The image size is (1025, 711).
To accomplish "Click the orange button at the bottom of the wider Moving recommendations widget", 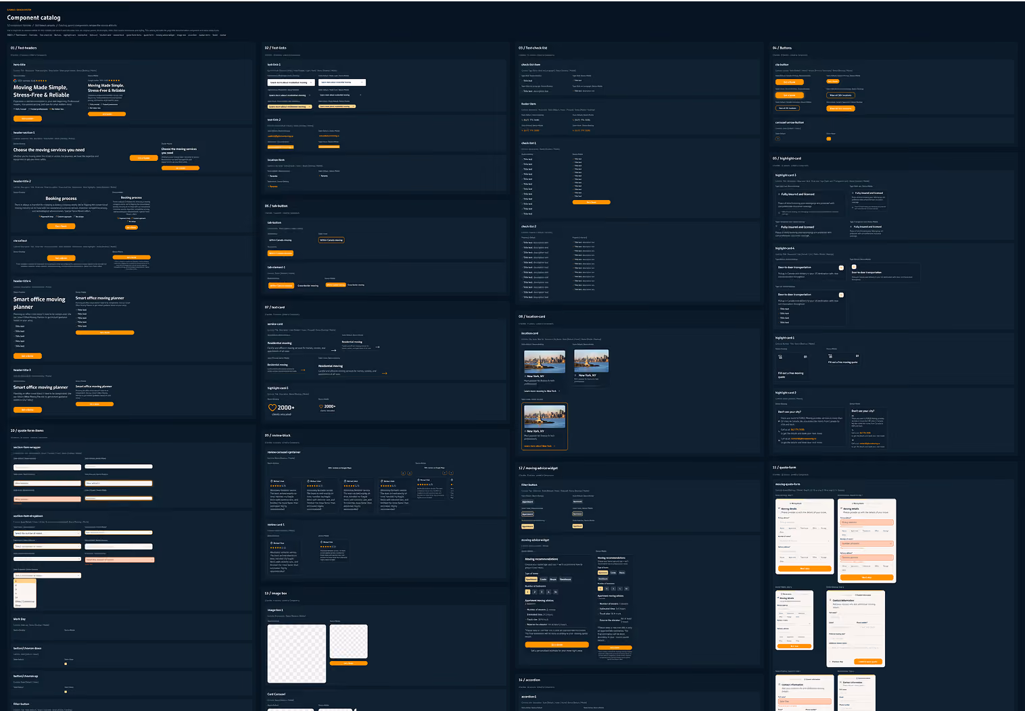I will point(557,645).
